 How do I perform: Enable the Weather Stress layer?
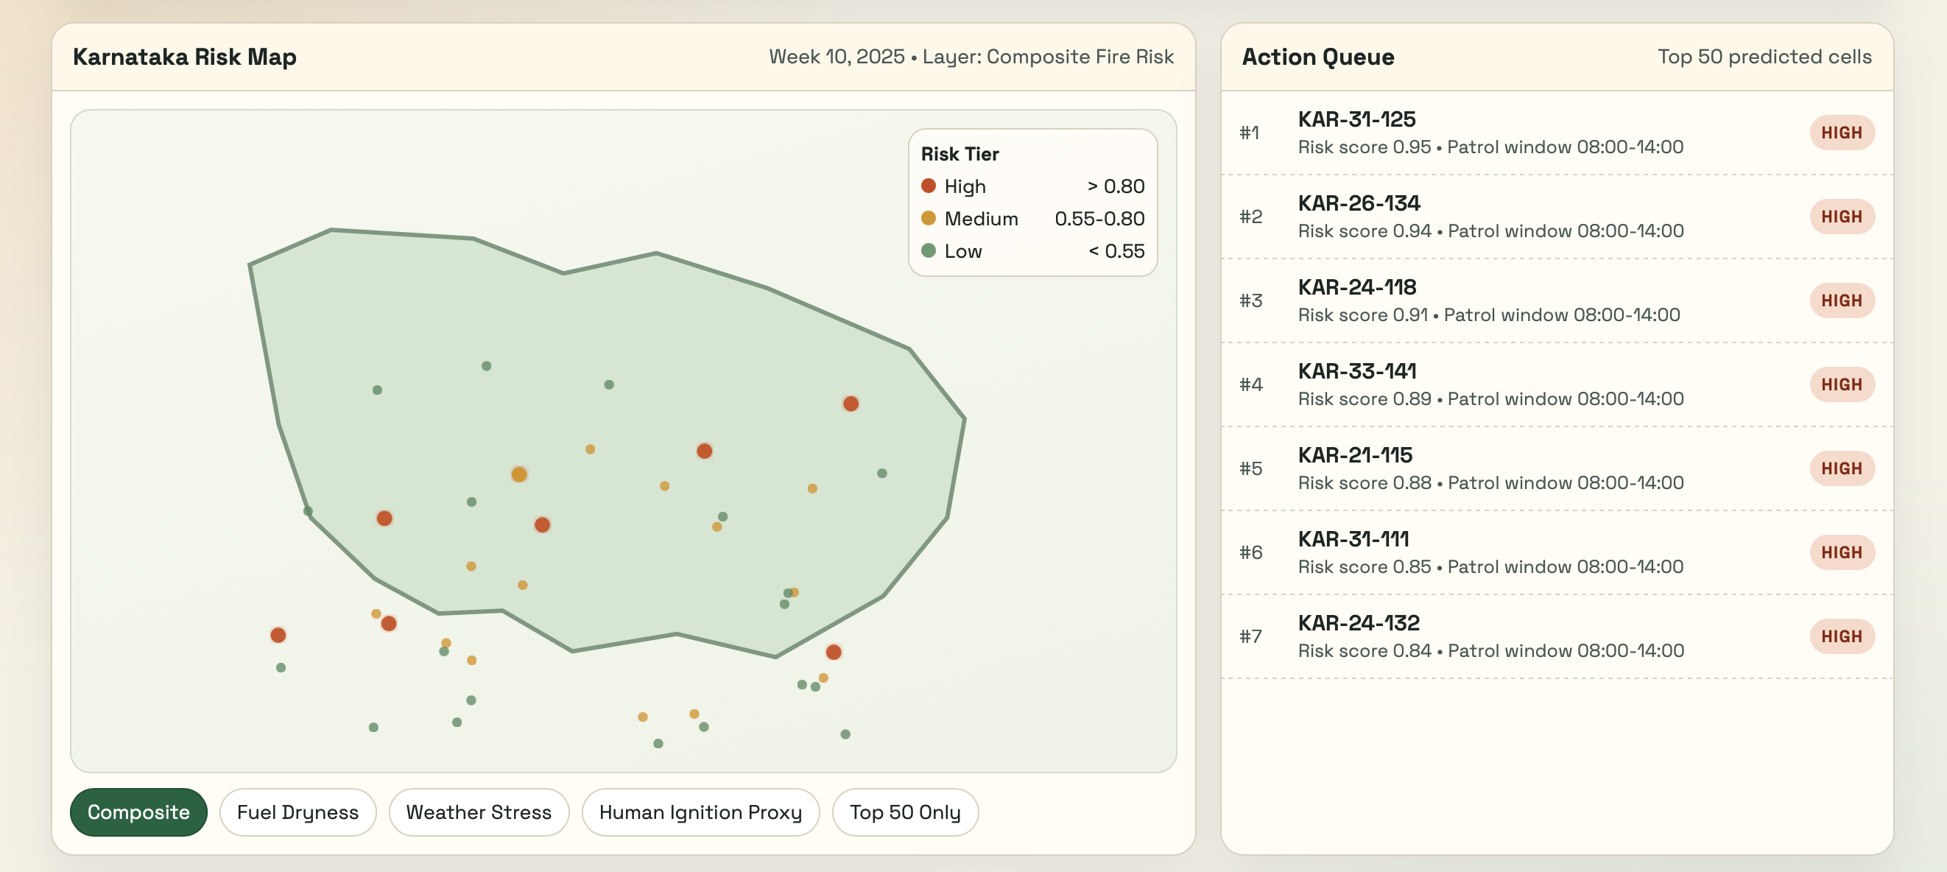479,812
